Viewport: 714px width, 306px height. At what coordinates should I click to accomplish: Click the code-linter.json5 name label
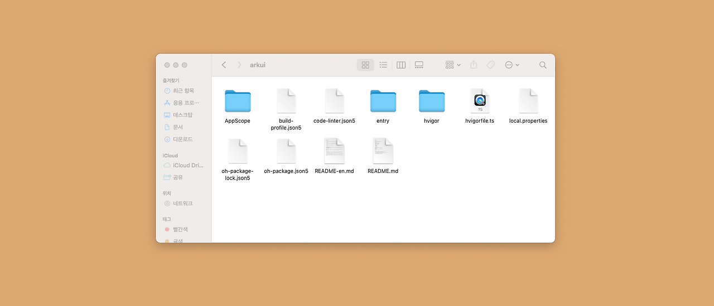pos(335,121)
